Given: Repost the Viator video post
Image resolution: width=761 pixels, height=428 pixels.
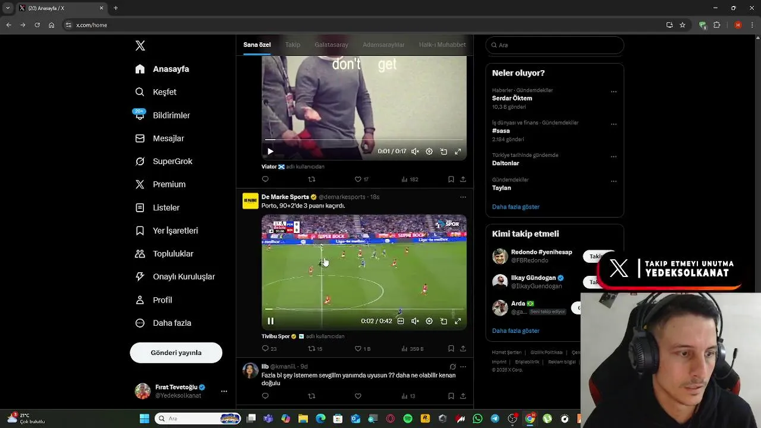Looking at the screenshot, I should (x=312, y=179).
